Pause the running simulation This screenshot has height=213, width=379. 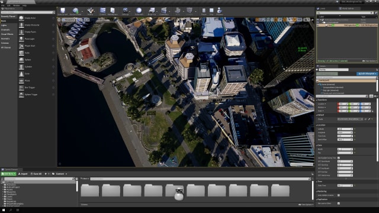(204, 11)
